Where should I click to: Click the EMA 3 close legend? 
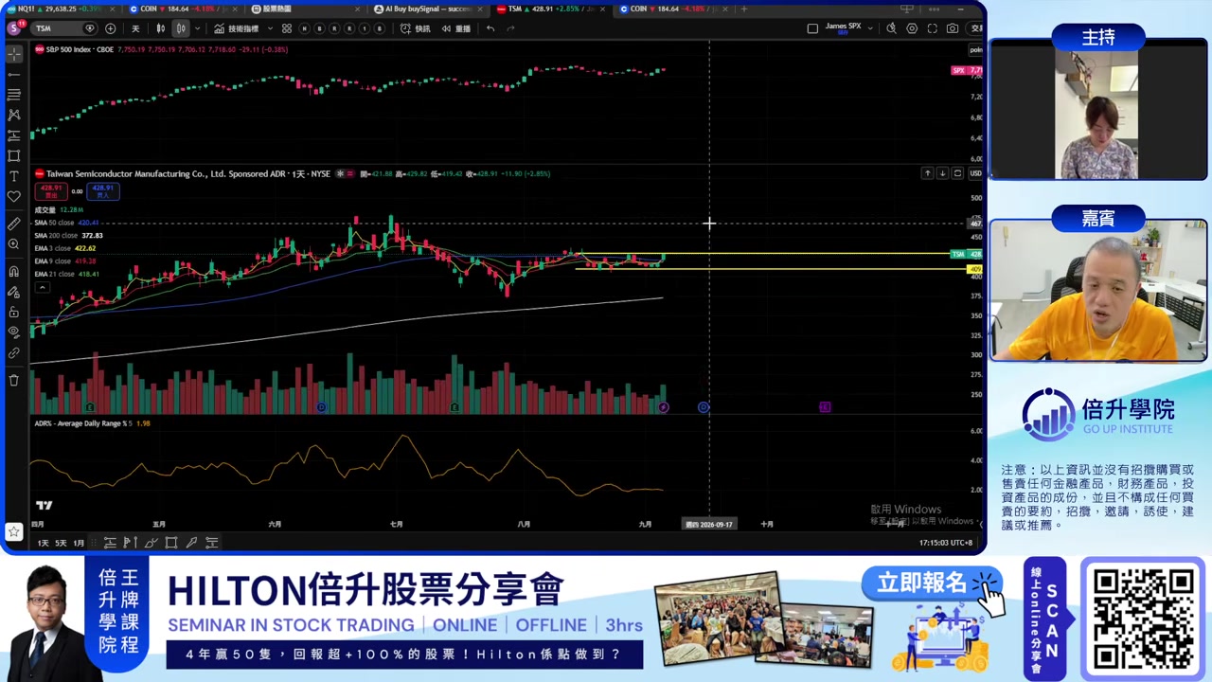[65, 248]
